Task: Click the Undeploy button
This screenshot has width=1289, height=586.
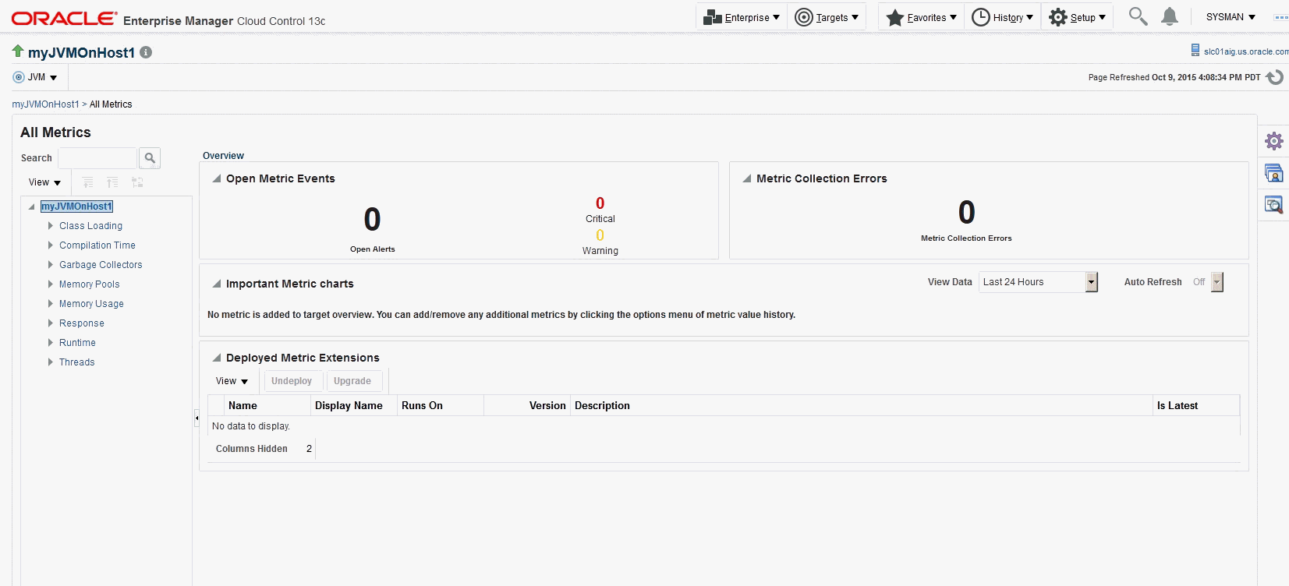Action: pyautogui.click(x=292, y=381)
